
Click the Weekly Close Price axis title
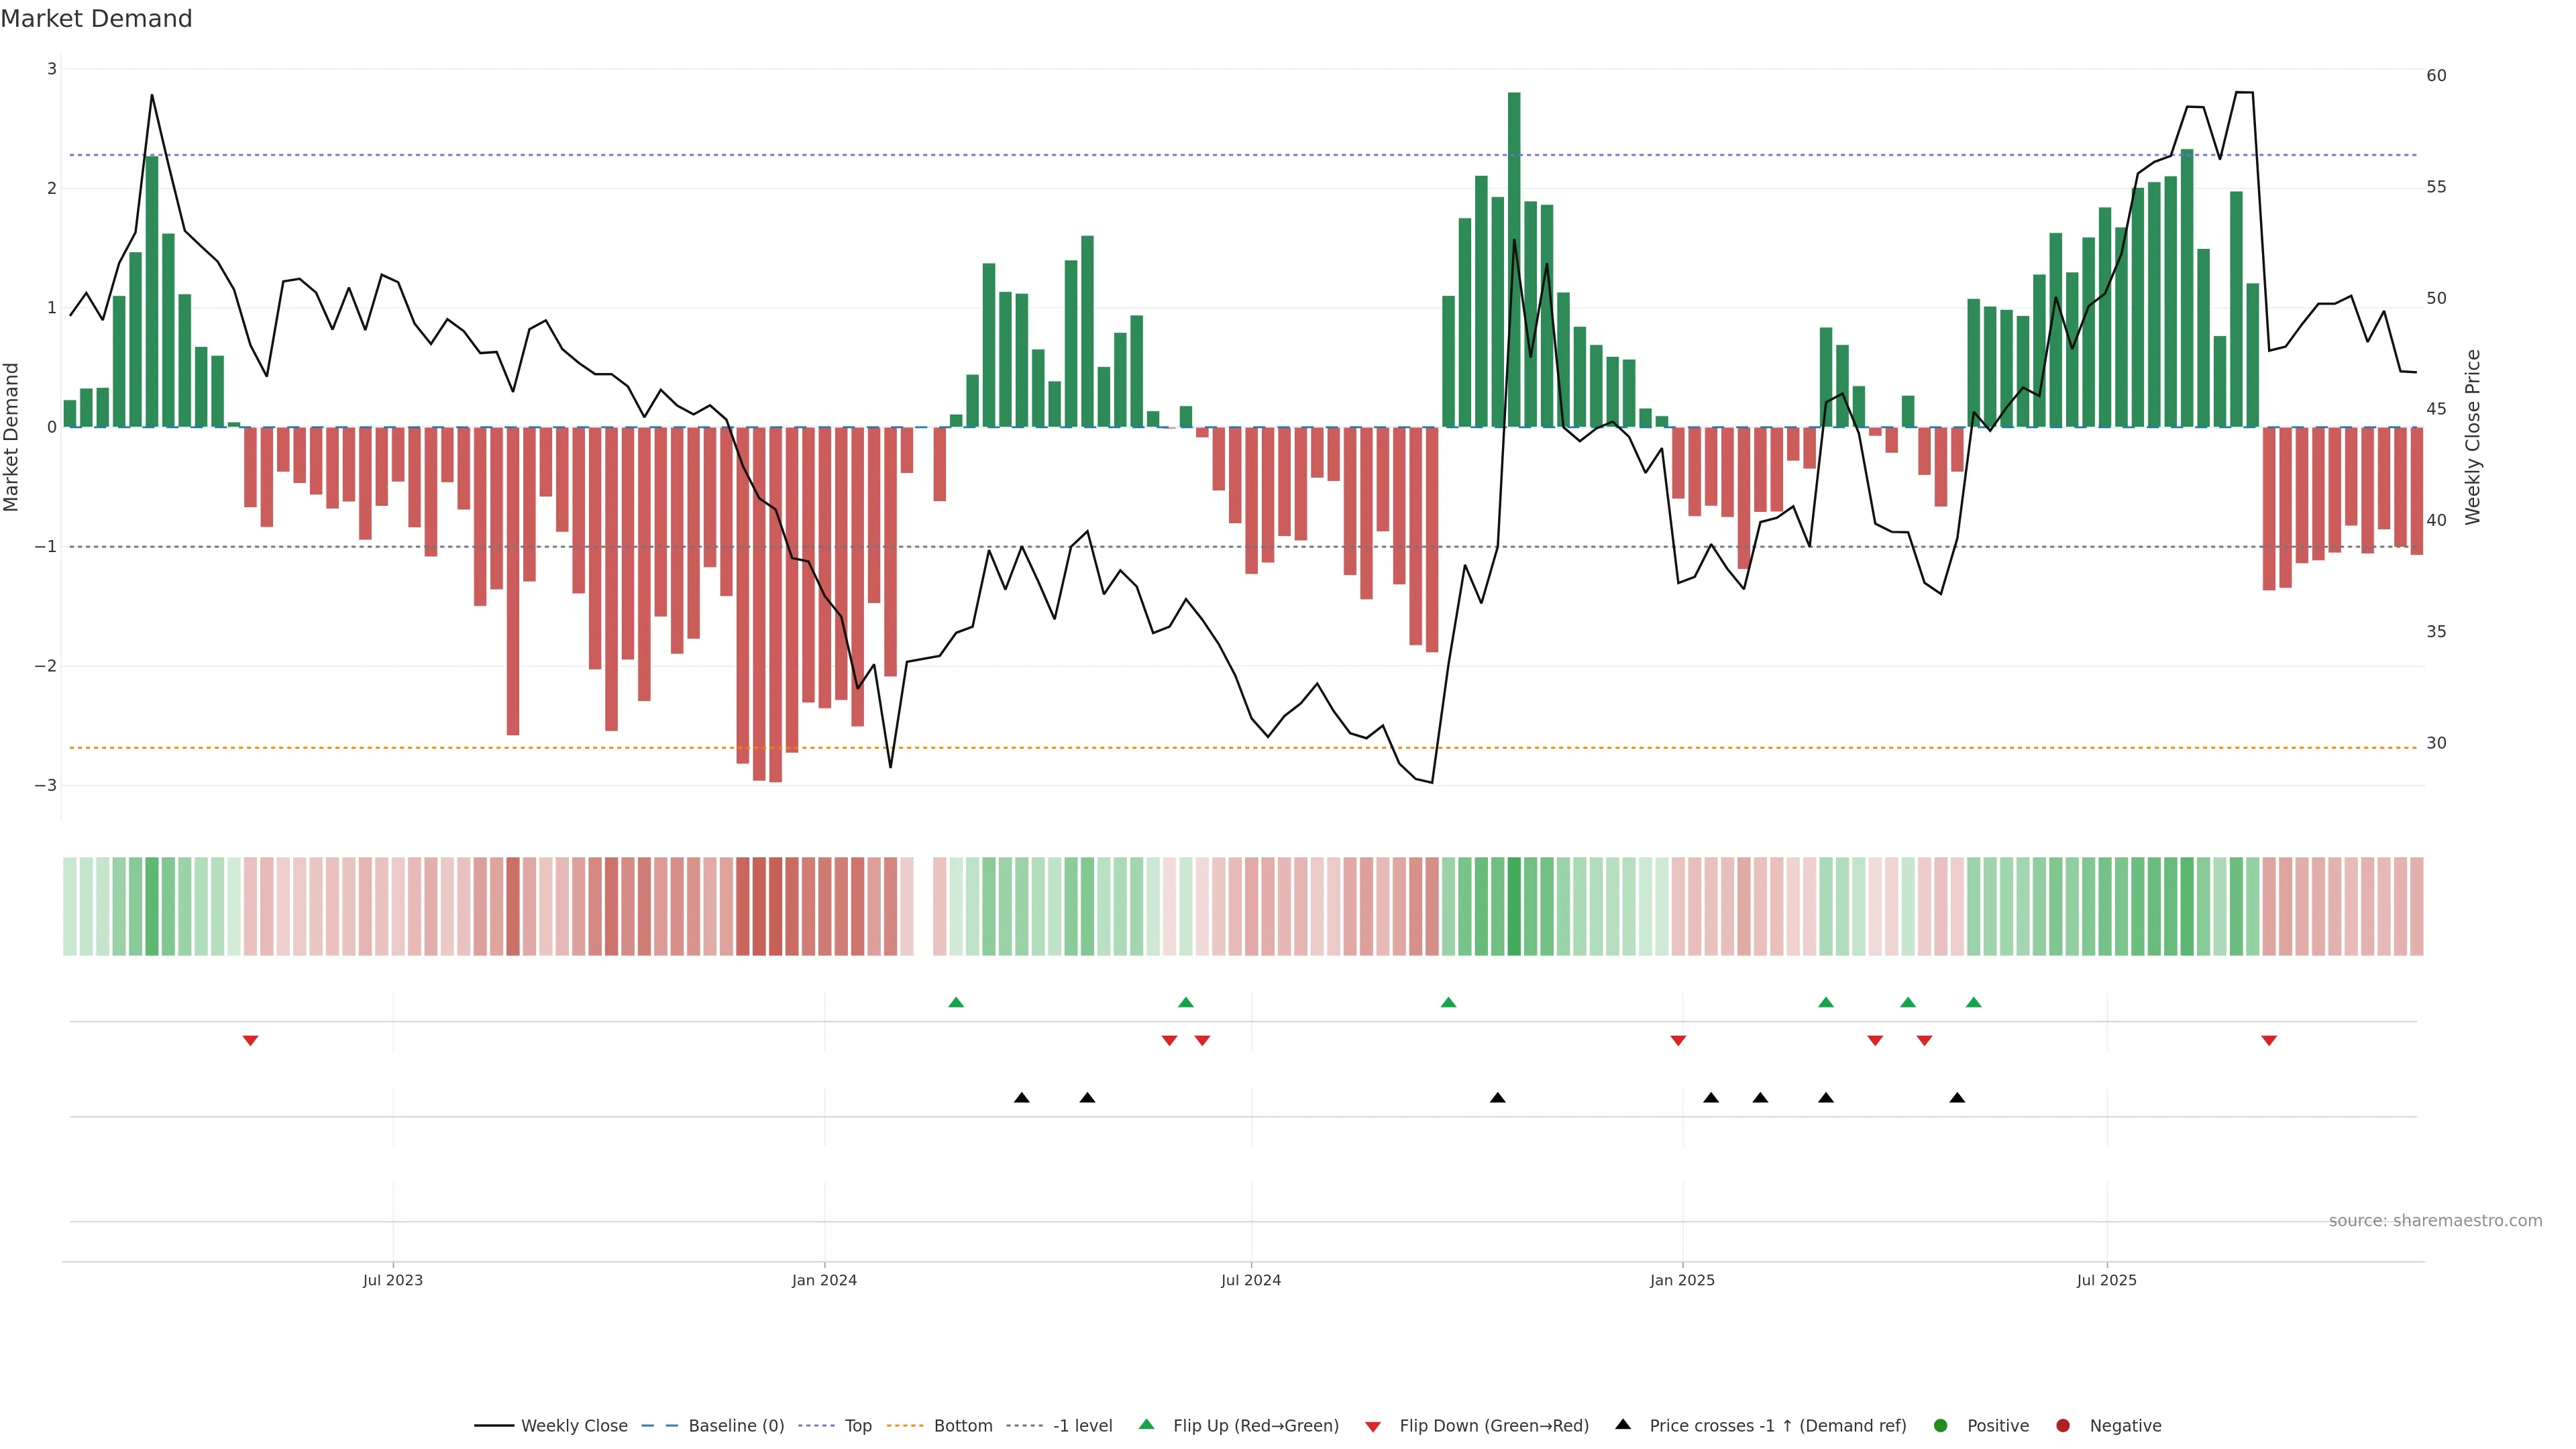coord(2473,437)
